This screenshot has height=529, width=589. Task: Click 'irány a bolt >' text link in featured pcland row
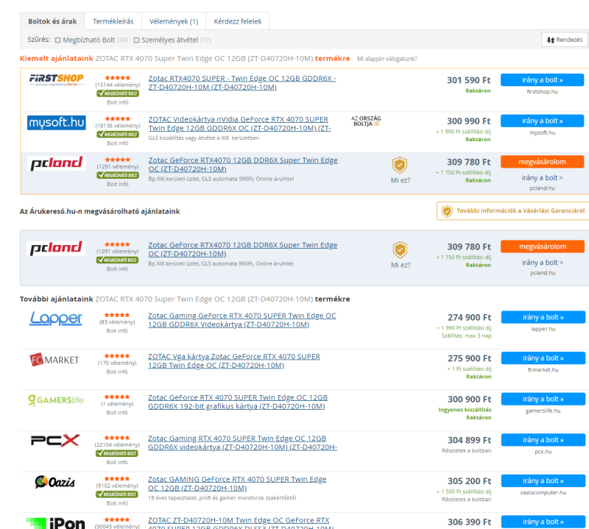coord(542,177)
